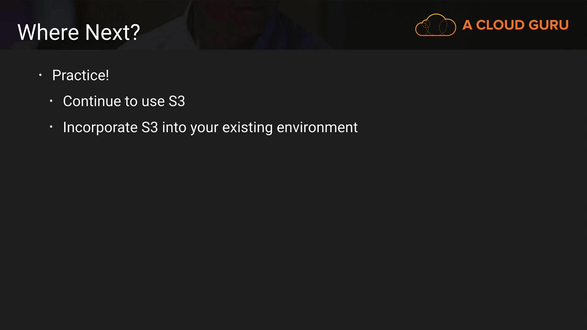587x330 pixels.
Task: Click the word "environment" in the last bullet
Action: point(317,127)
